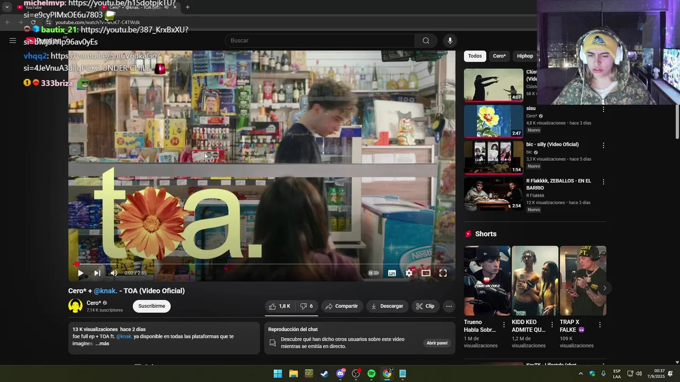Play the TOA video
This screenshot has width=680, height=382.
pos(81,273)
